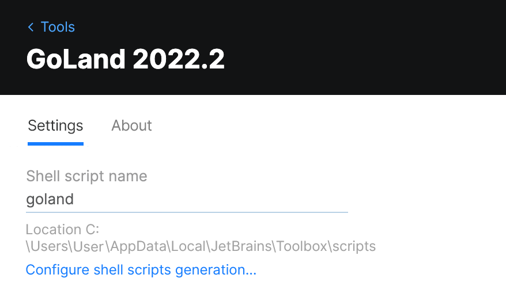Screen dimensions: 506x305
Task: Focus the Shell script name input field
Action: (187, 200)
